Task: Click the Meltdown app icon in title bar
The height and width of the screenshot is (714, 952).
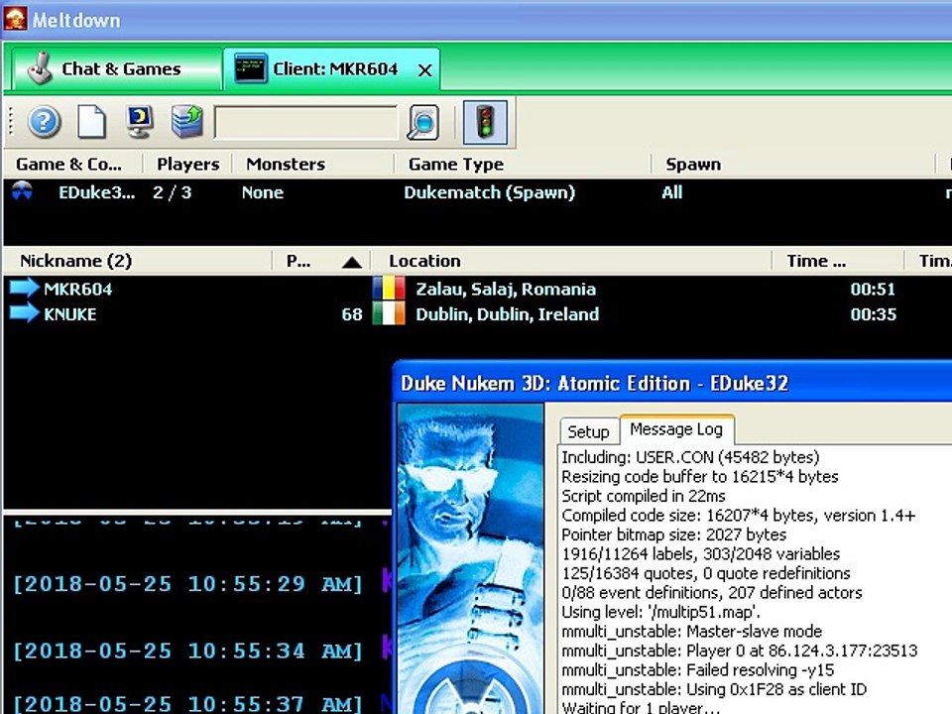Action: tap(15, 18)
